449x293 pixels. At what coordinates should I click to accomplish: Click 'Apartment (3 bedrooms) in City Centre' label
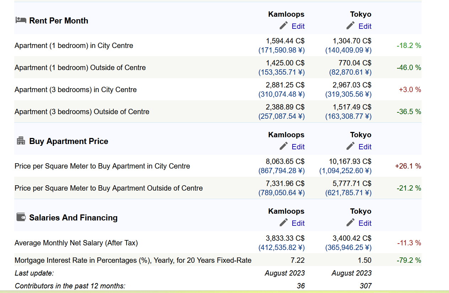[76, 90]
